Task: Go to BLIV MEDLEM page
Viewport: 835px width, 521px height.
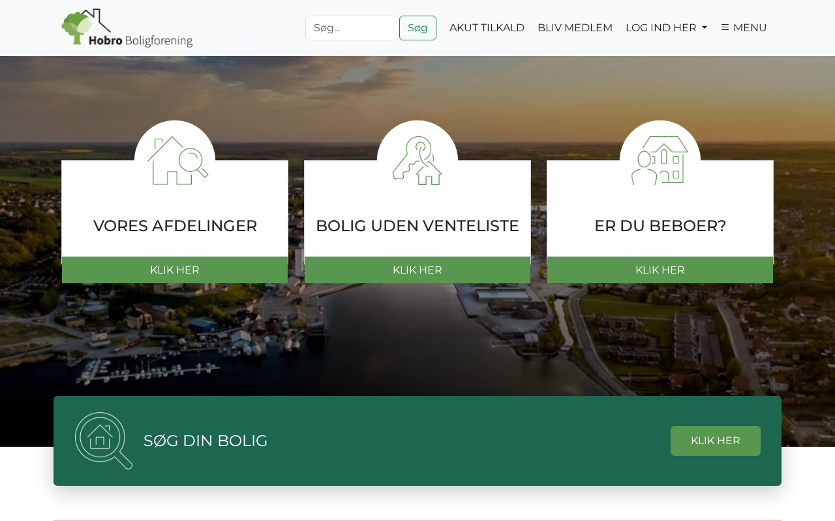Action: [x=575, y=27]
